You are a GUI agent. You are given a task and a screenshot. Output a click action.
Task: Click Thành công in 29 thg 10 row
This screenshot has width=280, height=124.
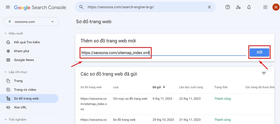click(223, 120)
